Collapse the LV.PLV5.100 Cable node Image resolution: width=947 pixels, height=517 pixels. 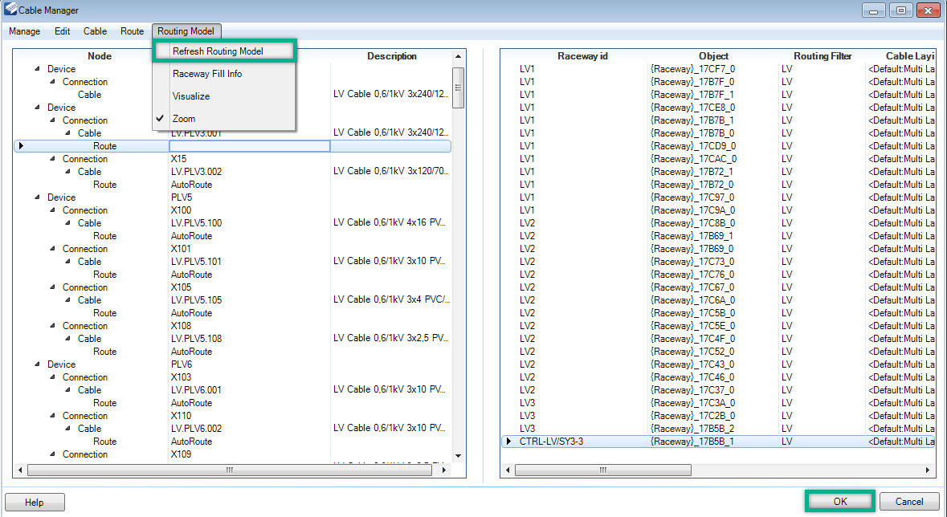(67, 223)
